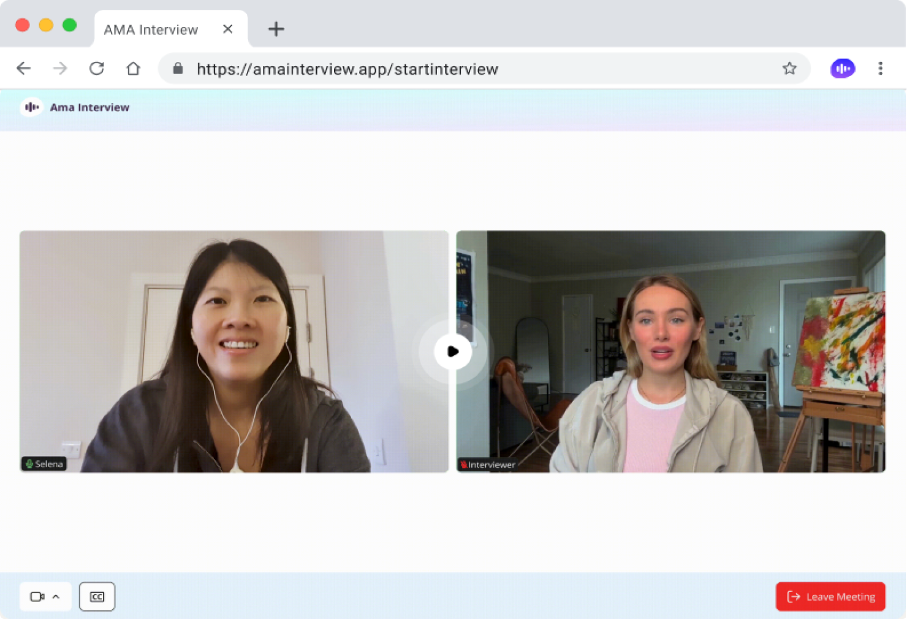Minimize window with yellow button
Viewport: 907px width, 619px height.
coord(46,25)
